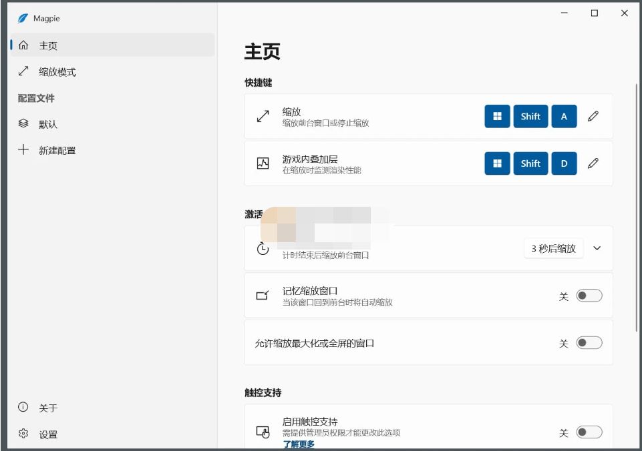Toggle on 记忆缩放窗口

[589, 295]
